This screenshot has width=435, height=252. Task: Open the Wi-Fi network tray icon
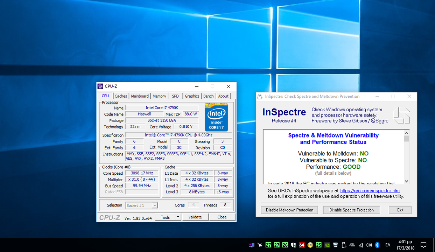click(360, 245)
